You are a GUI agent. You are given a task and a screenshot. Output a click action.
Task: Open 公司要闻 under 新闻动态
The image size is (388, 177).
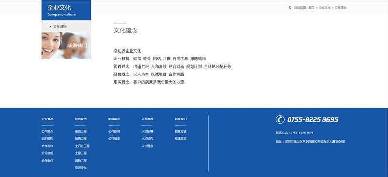pos(114,132)
